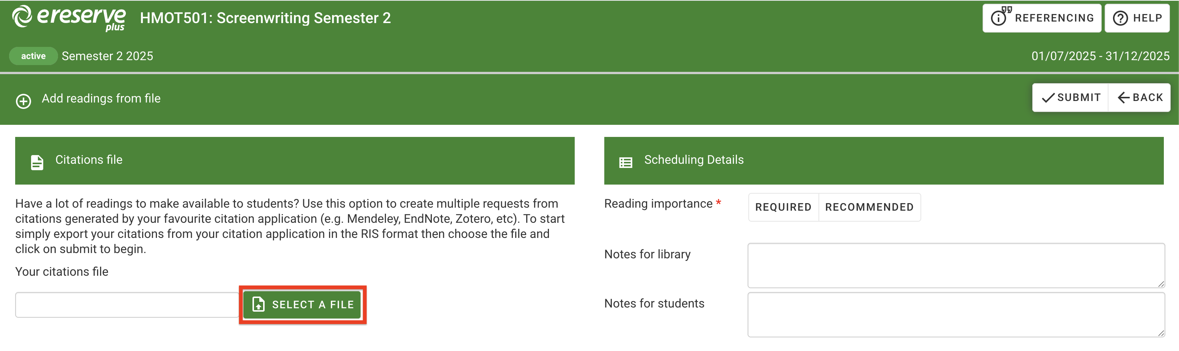
Task: Click the table icon in Scheduling Details header
Action: pos(626,161)
